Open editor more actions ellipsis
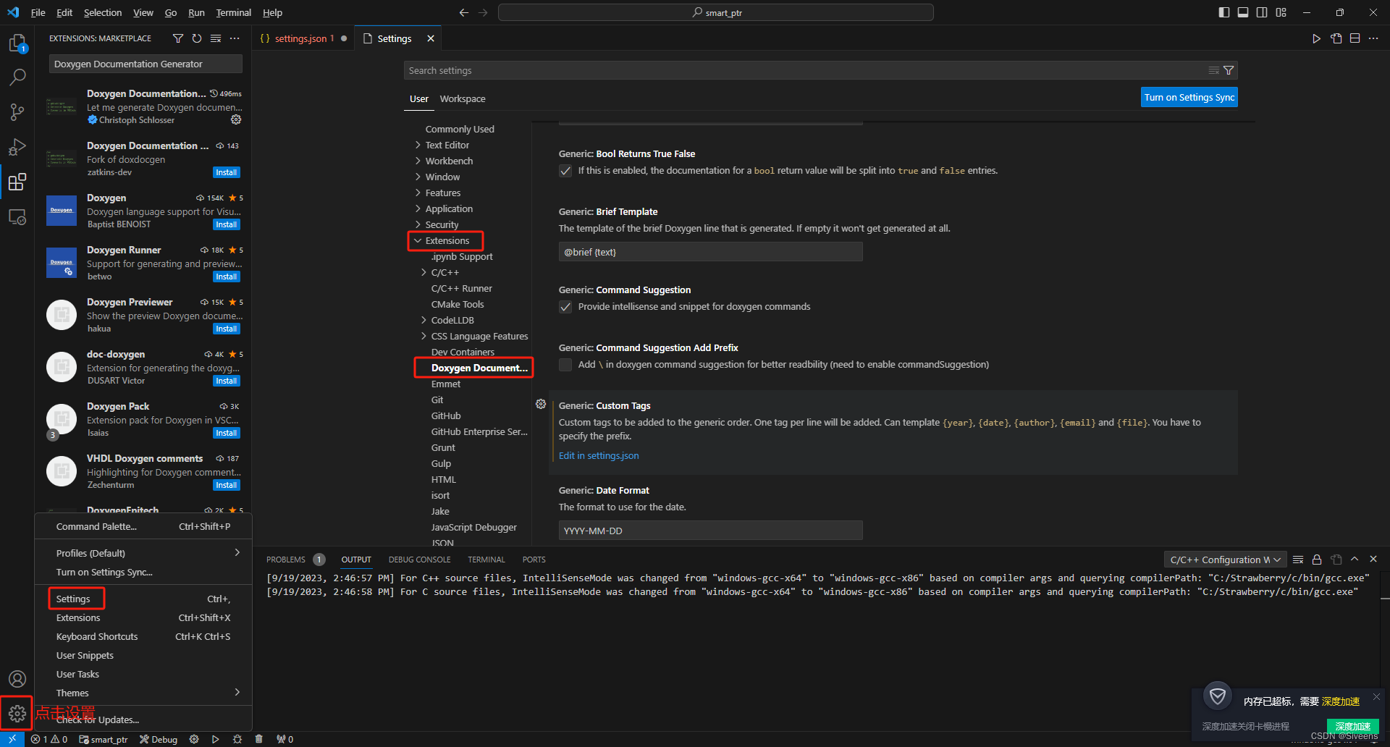Screen dimensions: 1390x747 [1373, 38]
